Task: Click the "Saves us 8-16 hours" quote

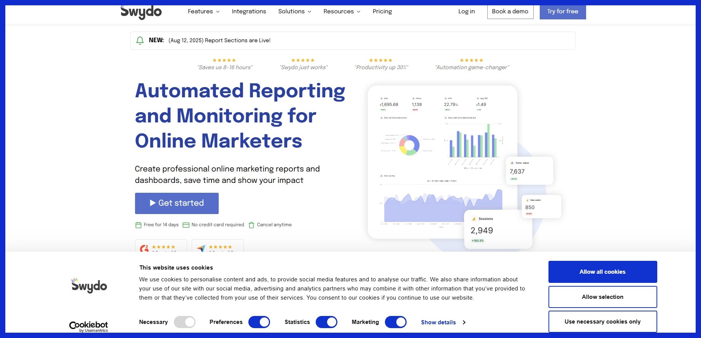Action: pos(225,67)
